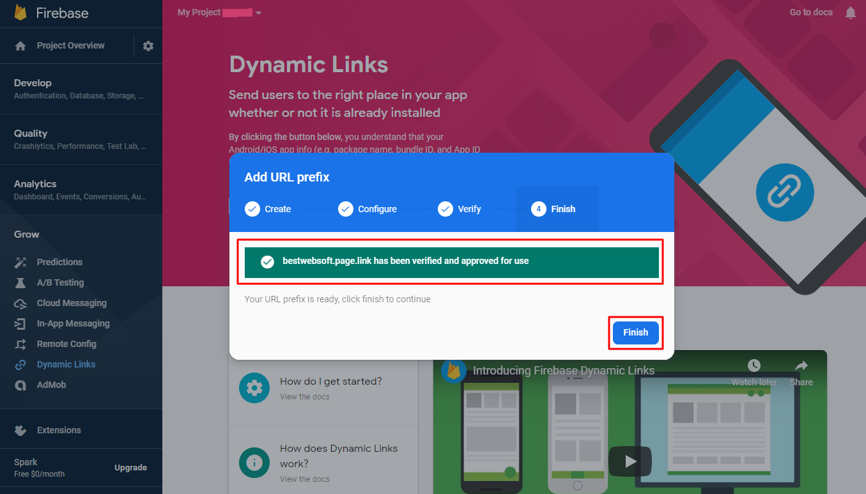Click the Watch later clock icon
This screenshot has height=494, width=866.
point(754,366)
